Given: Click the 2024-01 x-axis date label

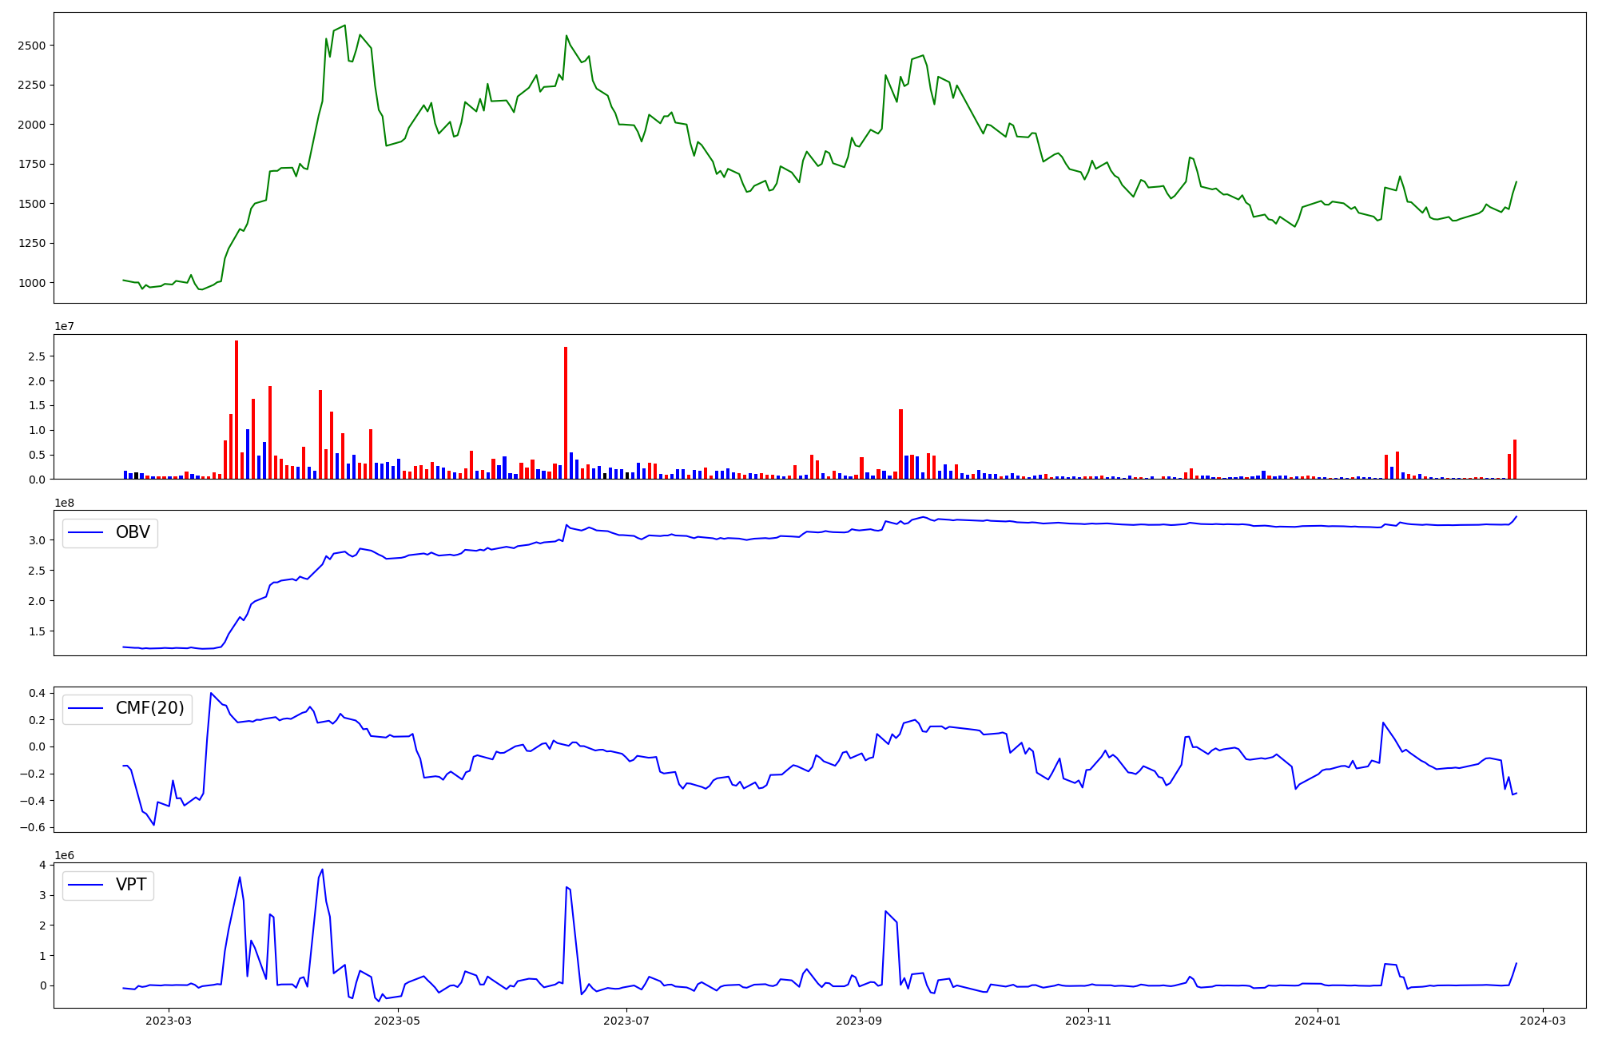Looking at the screenshot, I should 1317,1021.
